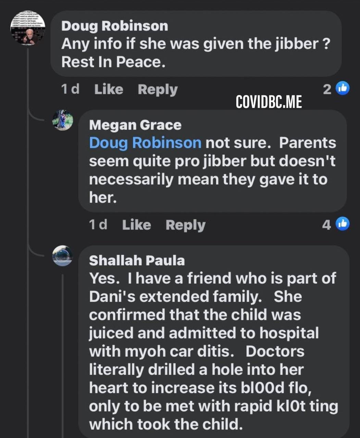Screen dimensions: 360x438
Task: Click the 1d timestamp on Doug's comment
Action: [x=70, y=89]
